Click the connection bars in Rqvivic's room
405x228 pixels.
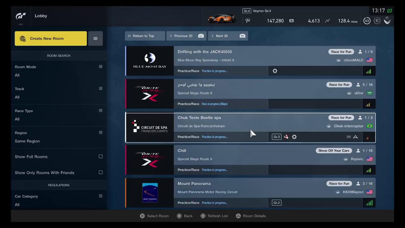[369, 170]
